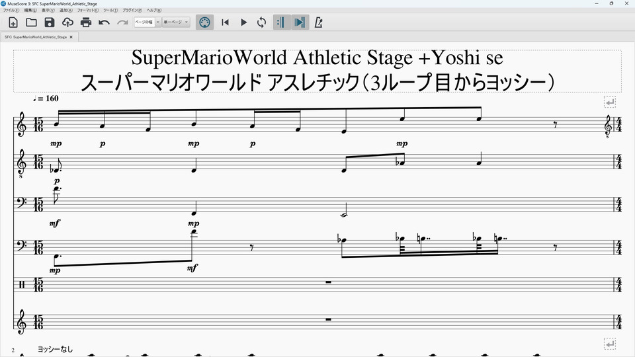
Task: Select the 4/4 time signature at end of top staff
Action: (618, 125)
